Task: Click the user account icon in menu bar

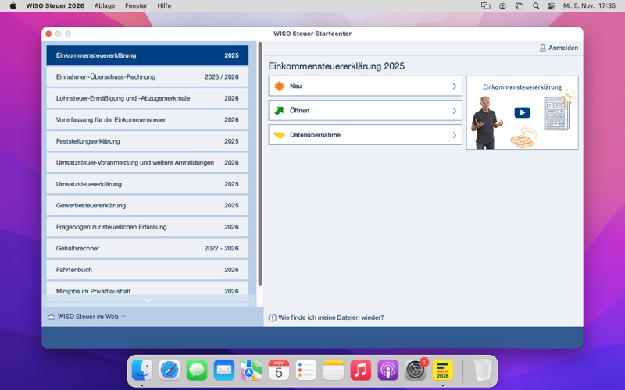Action: point(502,6)
